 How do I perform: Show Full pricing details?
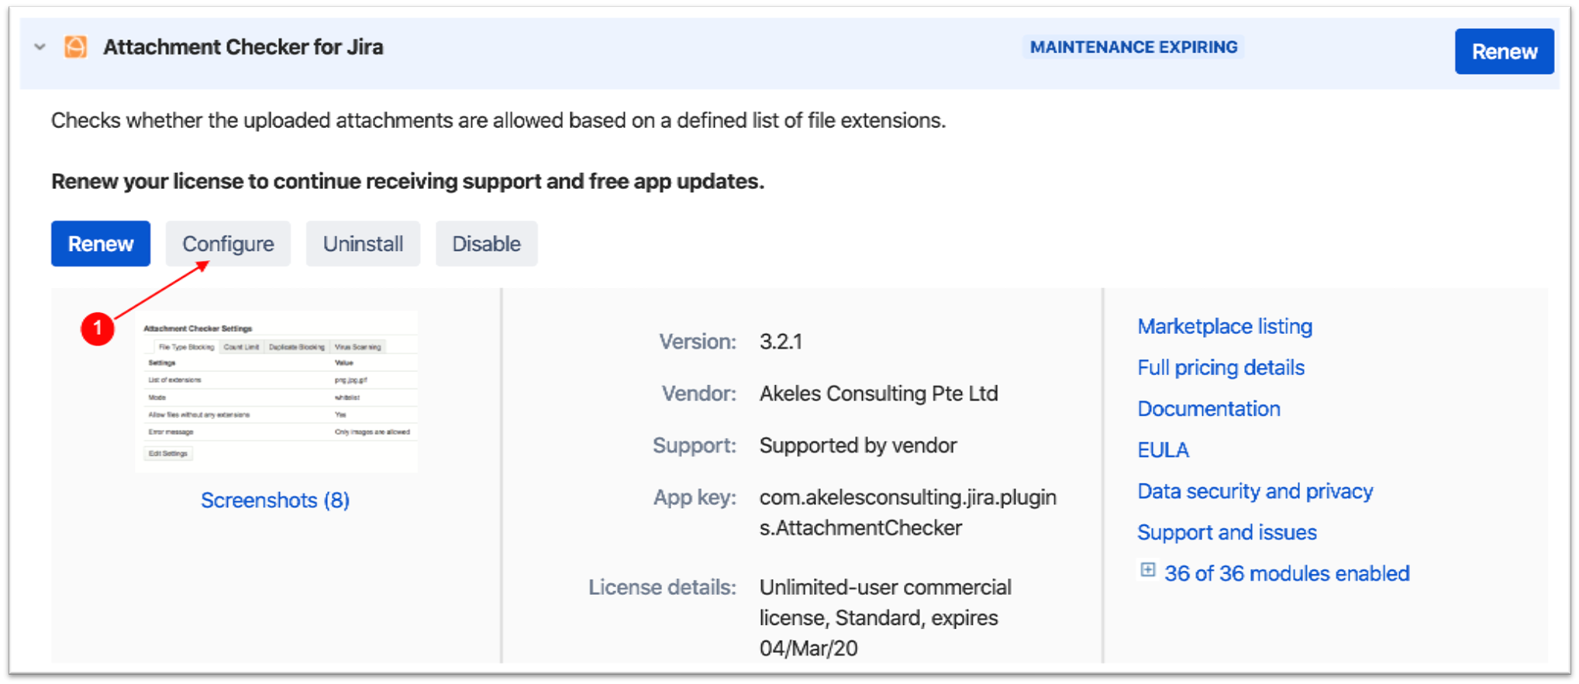point(1221,368)
